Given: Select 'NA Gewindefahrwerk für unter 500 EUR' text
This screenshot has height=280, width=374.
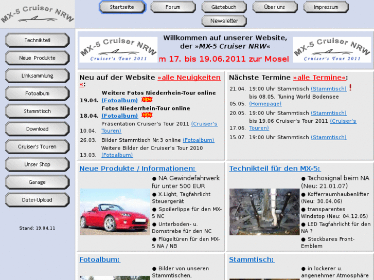Looking at the screenshot, I should 186,182.
